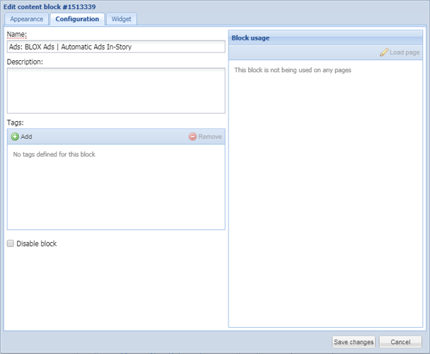Open the Widget tab
430x354 pixels.
pos(121,19)
